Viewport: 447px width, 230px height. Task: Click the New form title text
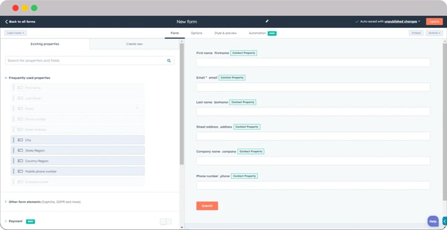[x=187, y=22]
